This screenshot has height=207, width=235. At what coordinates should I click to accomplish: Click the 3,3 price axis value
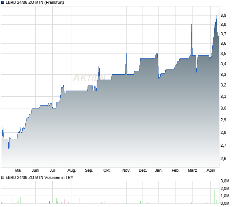pos(223,74)
